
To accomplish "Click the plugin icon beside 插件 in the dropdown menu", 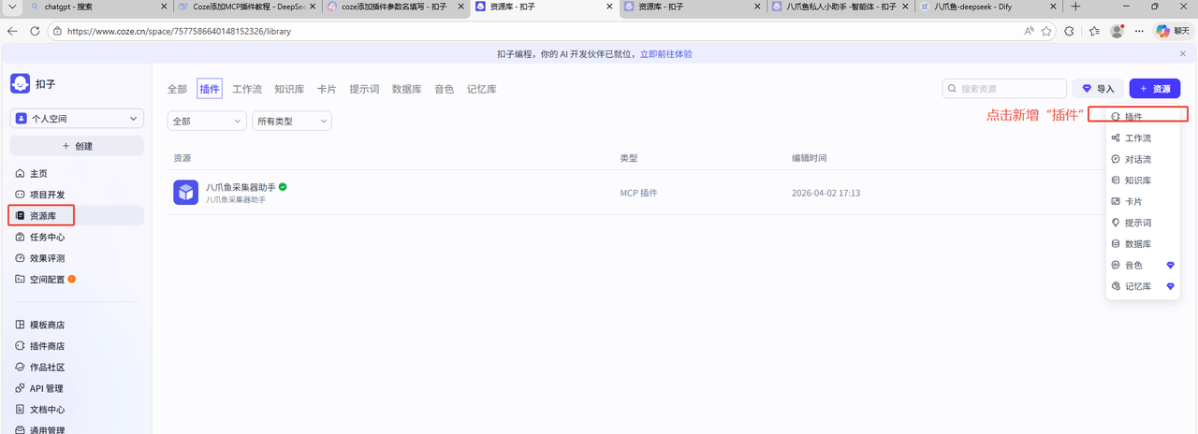I will [x=1116, y=117].
